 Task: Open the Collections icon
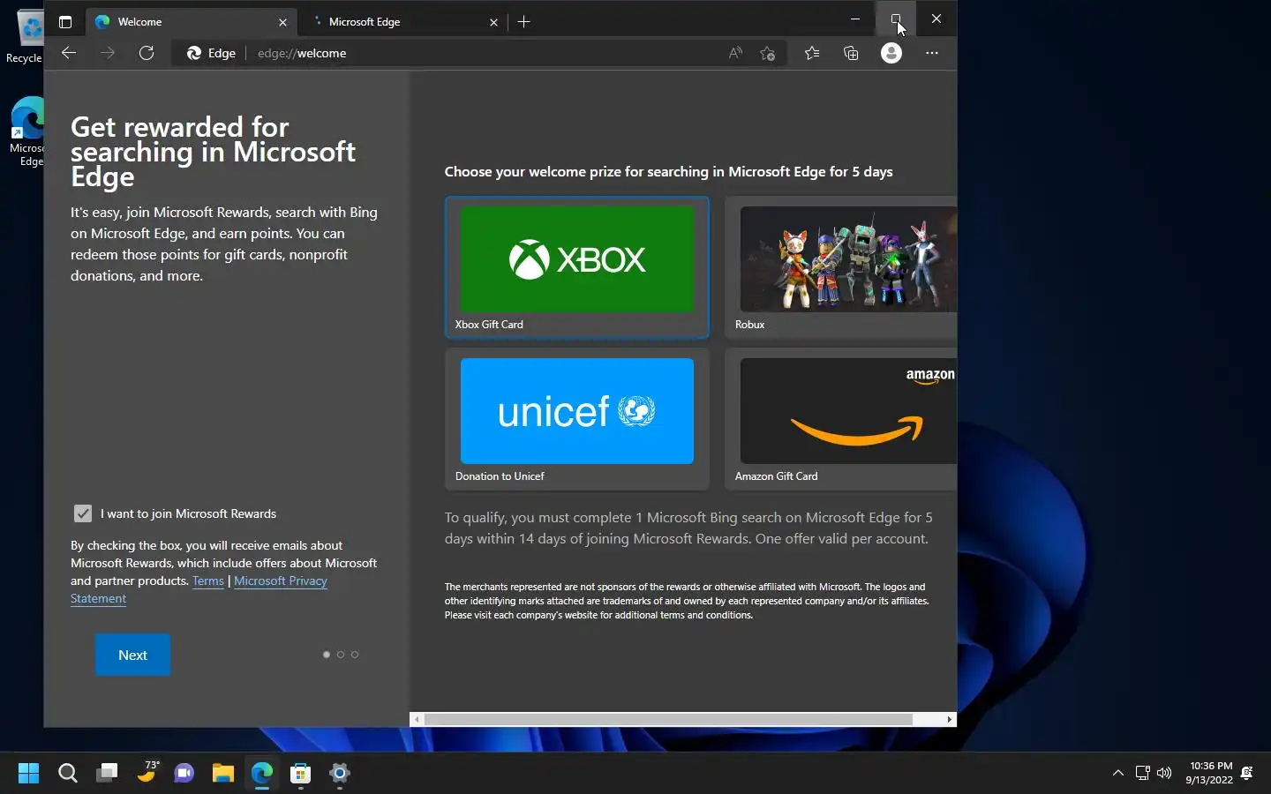tap(851, 53)
